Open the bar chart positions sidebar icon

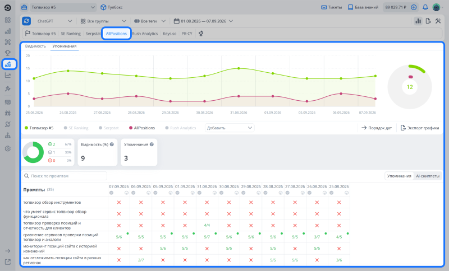pos(8,31)
